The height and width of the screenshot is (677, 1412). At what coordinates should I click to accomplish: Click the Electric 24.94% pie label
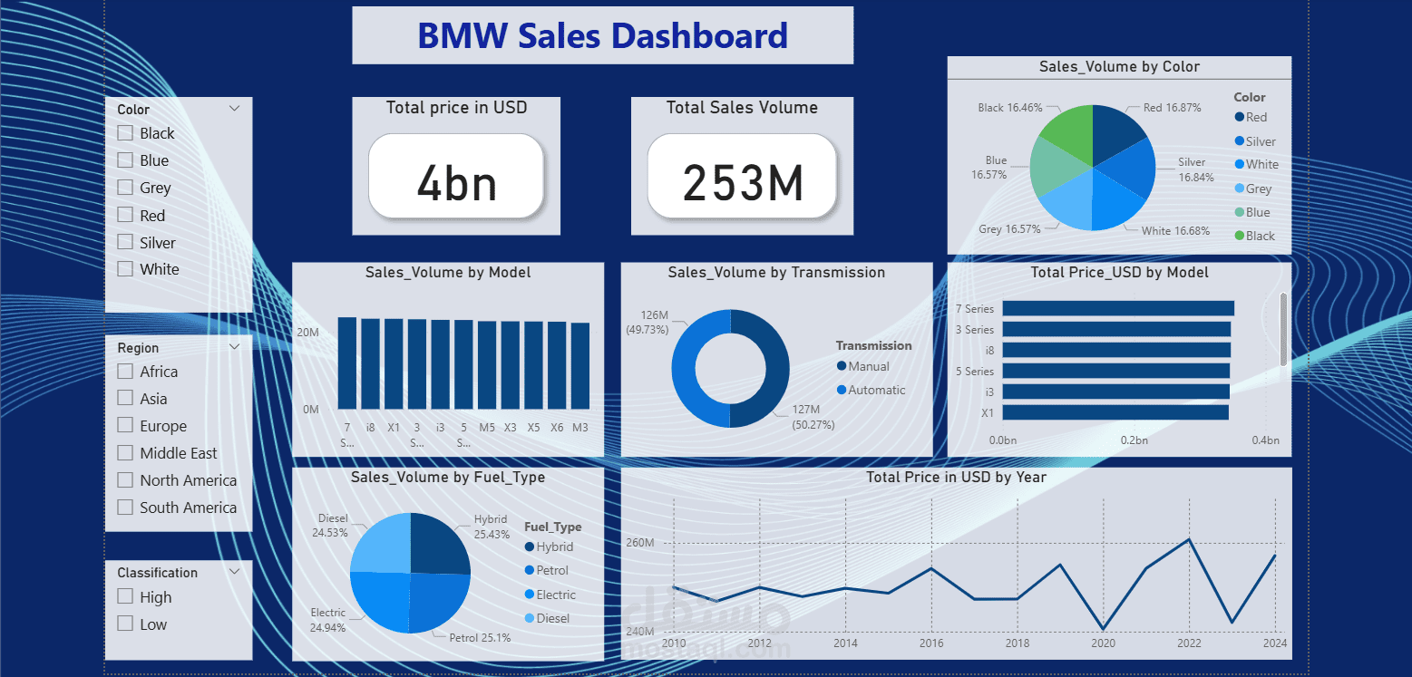[x=328, y=620]
